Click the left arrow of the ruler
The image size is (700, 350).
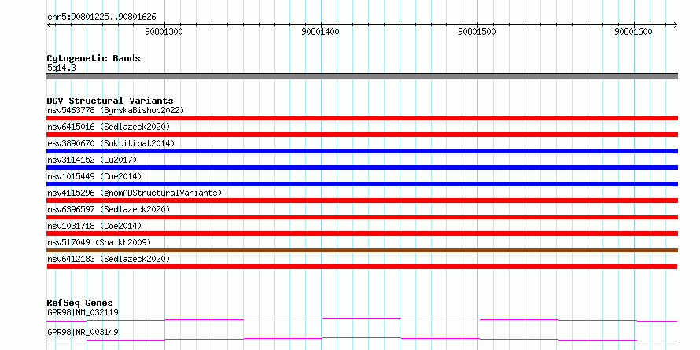pos(49,24)
